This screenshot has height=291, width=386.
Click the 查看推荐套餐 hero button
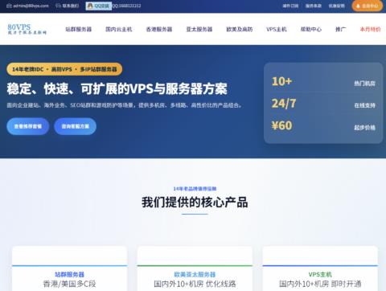point(28,126)
